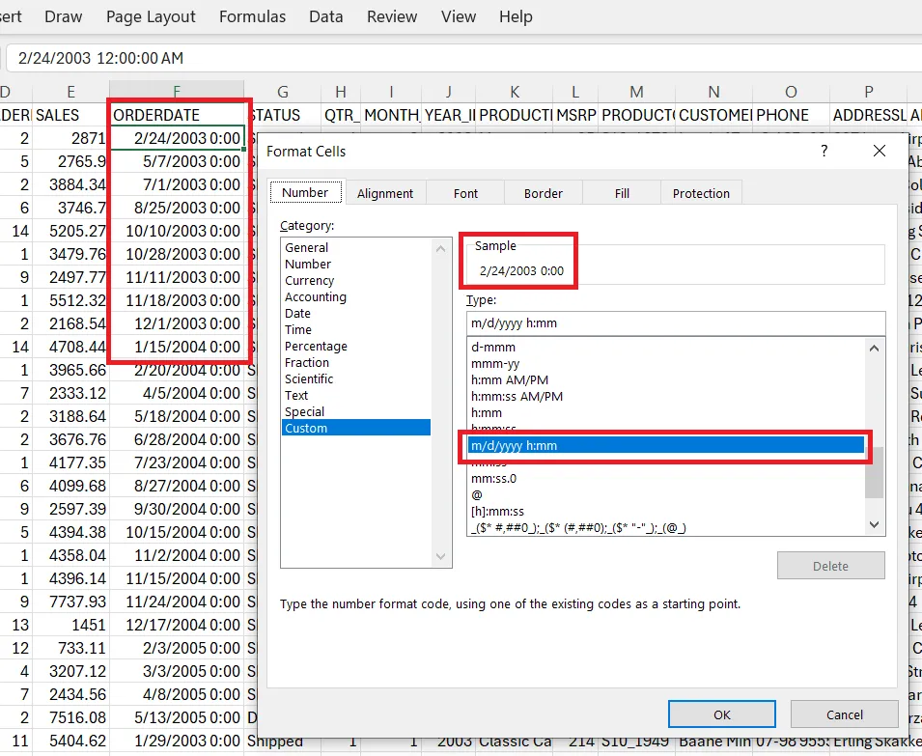
Task: Click the Category list up arrow
Action: [440, 249]
